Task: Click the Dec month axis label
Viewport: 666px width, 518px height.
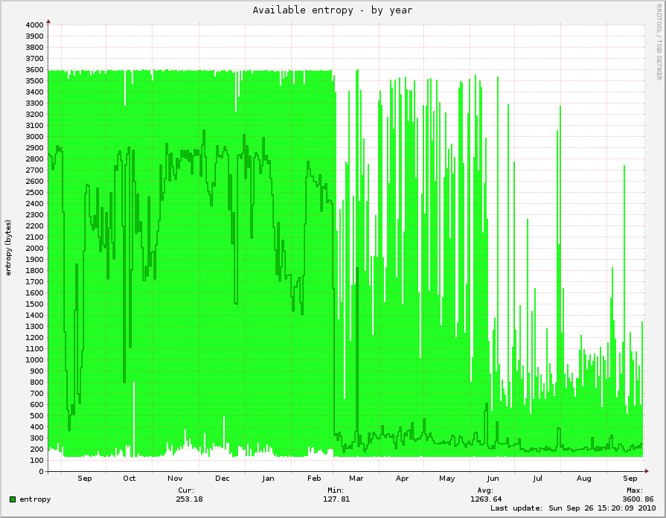Action: [x=222, y=479]
